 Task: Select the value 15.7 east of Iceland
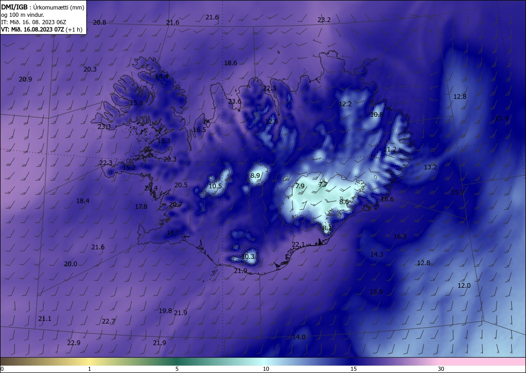tap(458, 192)
